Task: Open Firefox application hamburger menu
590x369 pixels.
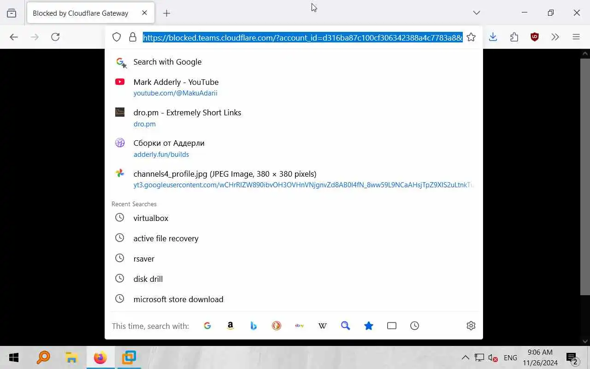Action: 576,37
